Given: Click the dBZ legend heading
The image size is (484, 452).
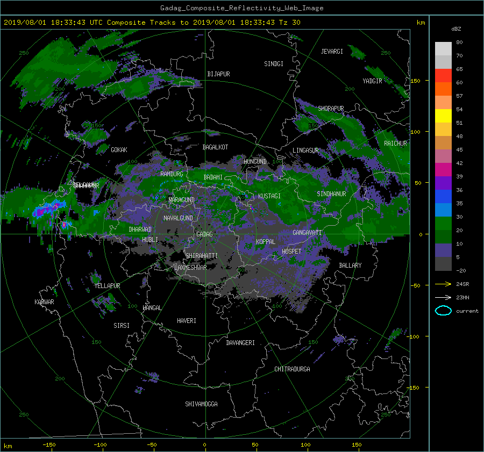Looking at the screenshot, I should tap(456, 28).
